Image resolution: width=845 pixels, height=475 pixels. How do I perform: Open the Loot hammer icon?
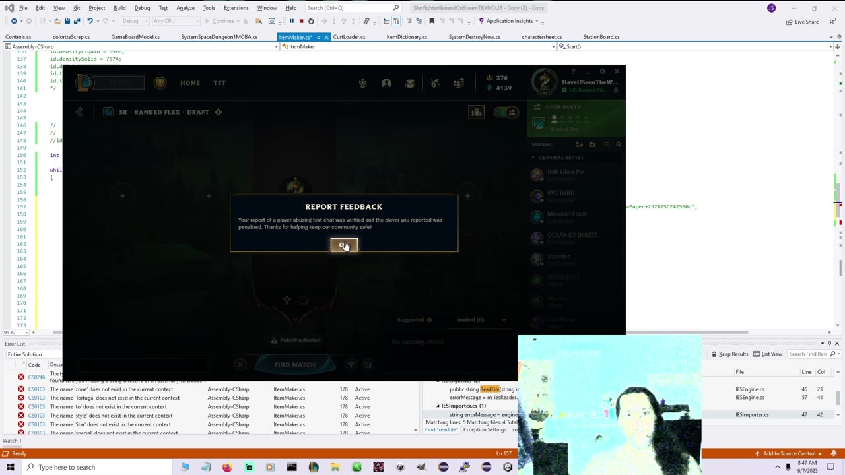click(434, 83)
